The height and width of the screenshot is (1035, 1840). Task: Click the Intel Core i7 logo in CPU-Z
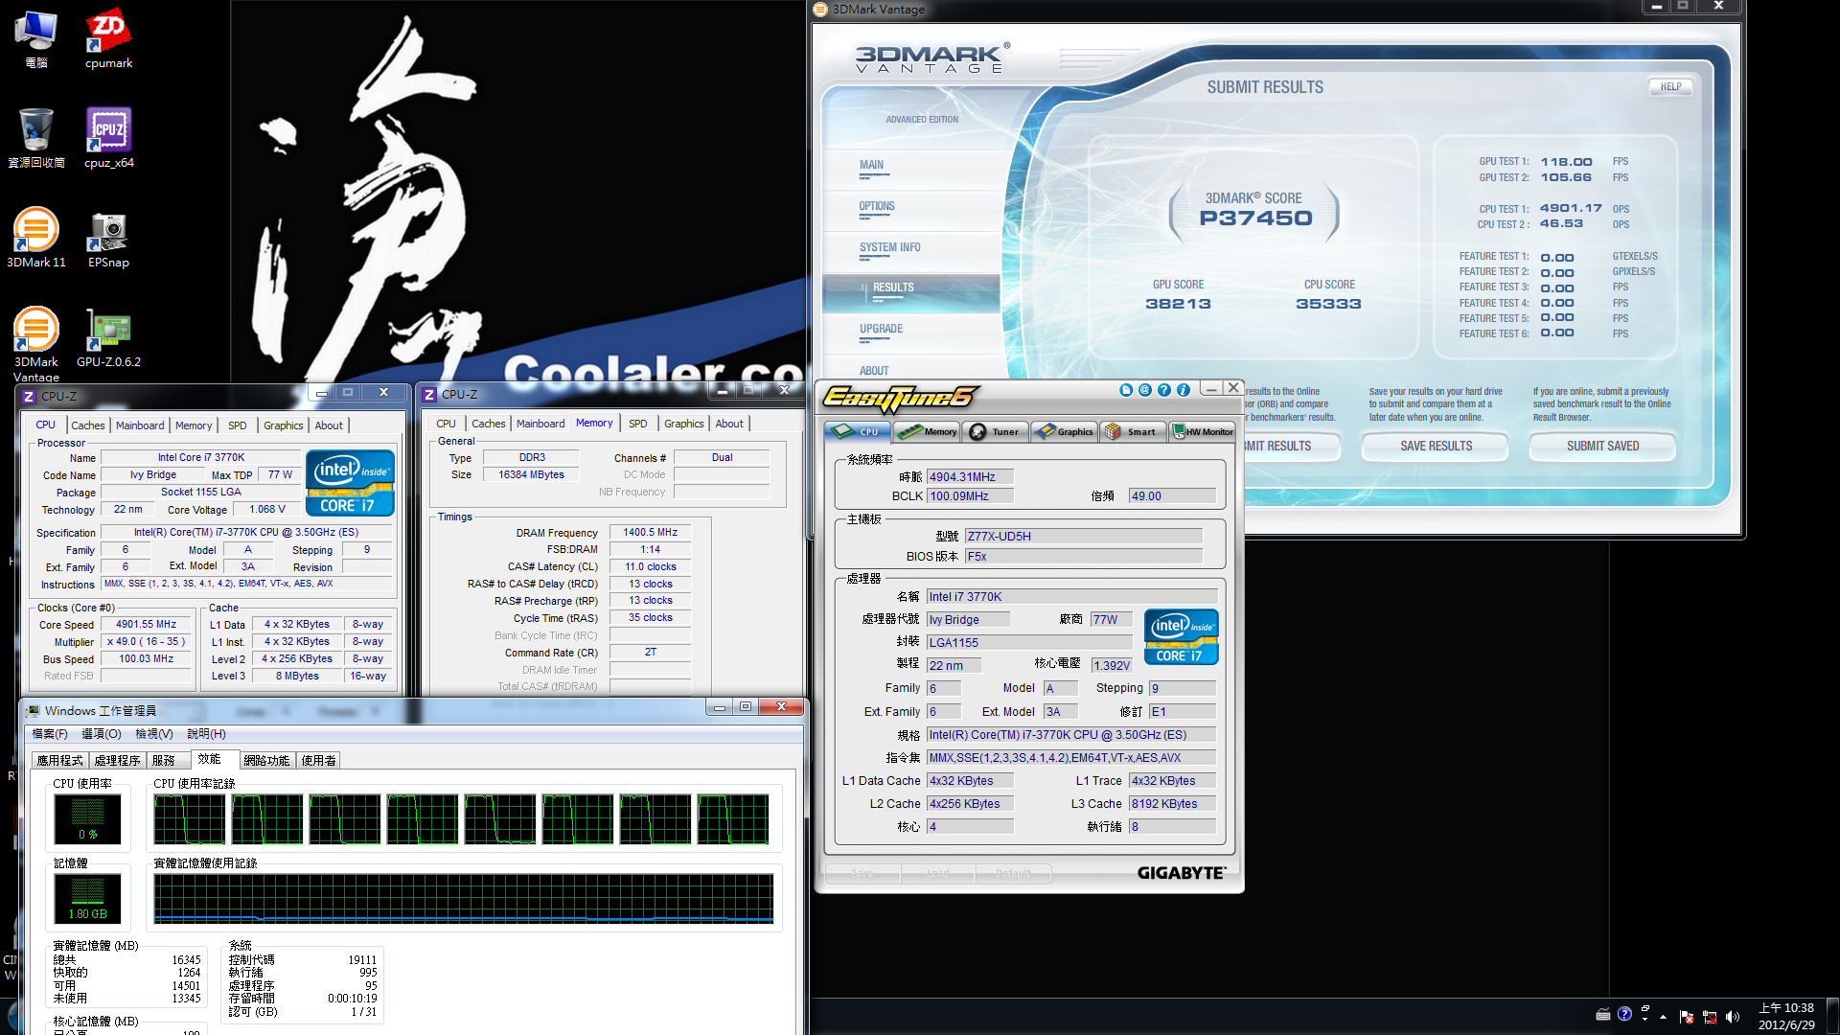350,483
